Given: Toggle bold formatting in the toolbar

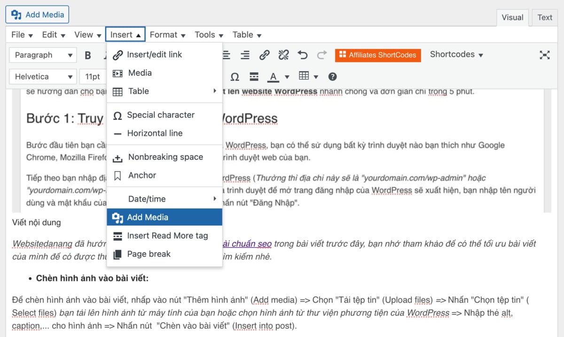Looking at the screenshot, I should 88,55.
